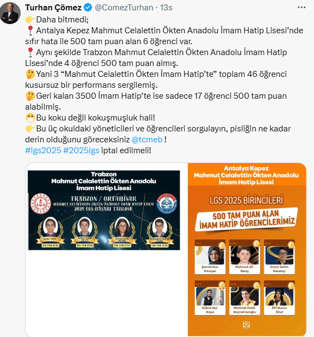Viewport: 314px width, 337px height.
Task: Click the blue school crest logo
Action: click(167, 203)
